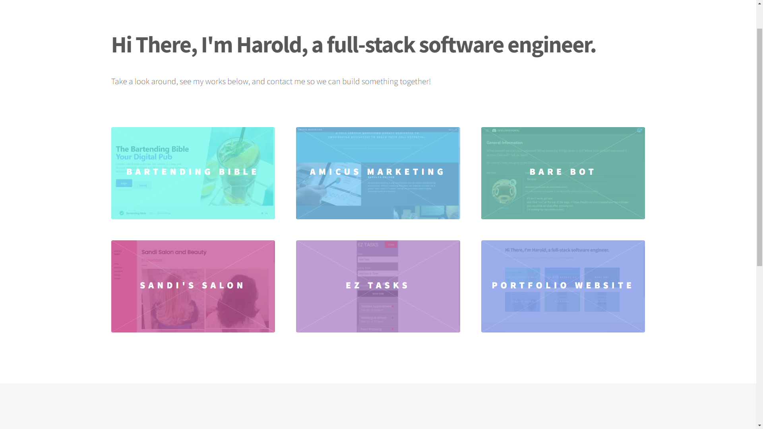The height and width of the screenshot is (429, 763).
Task: Open the Sandi's Salon project card
Action: click(x=193, y=286)
